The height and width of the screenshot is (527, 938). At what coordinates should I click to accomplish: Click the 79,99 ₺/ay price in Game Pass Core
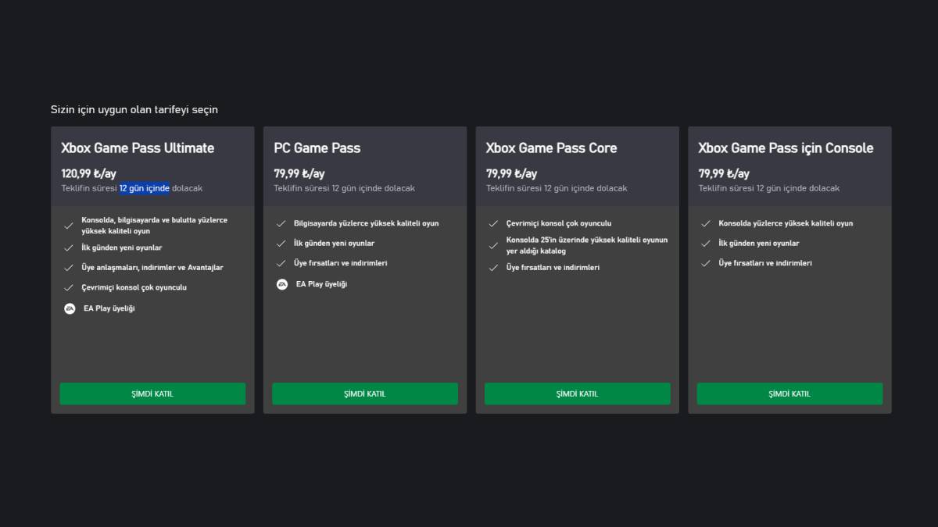pos(512,173)
